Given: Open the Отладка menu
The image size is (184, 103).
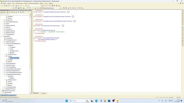Looking at the screenshot, I should point(26,3).
